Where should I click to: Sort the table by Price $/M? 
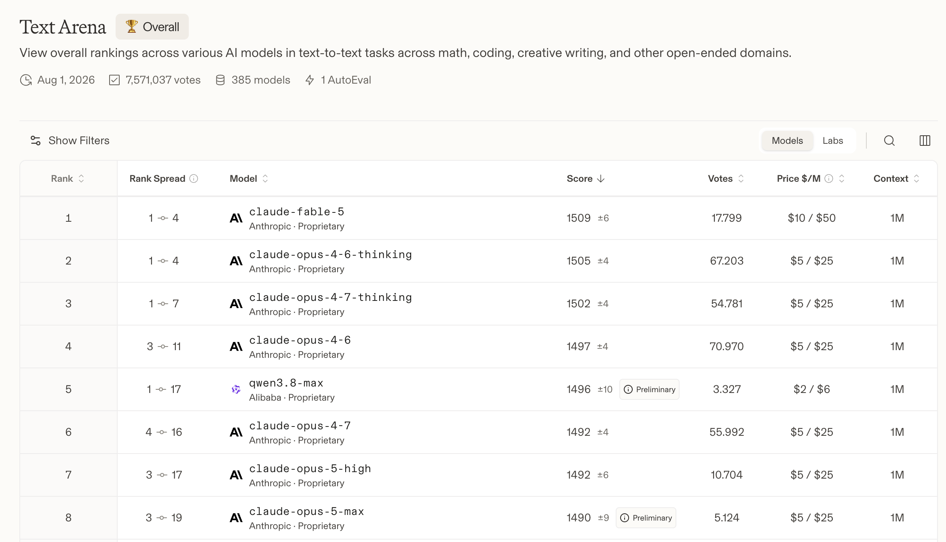(x=841, y=179)
